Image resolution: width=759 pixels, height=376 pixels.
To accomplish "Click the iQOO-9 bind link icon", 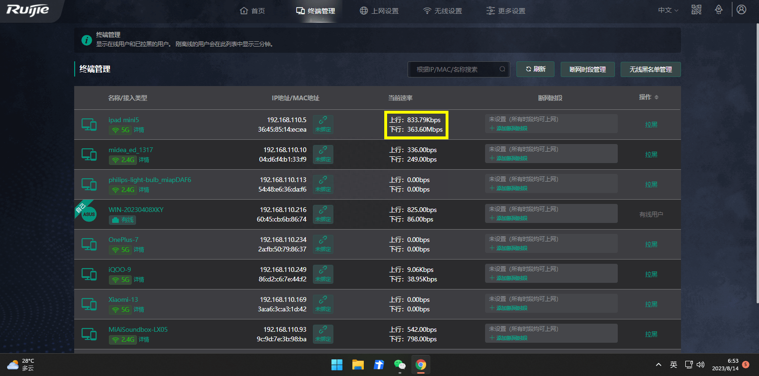I will pos(323,274).
